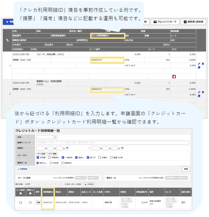Go to previous page arrow

(x=51, y=184)
